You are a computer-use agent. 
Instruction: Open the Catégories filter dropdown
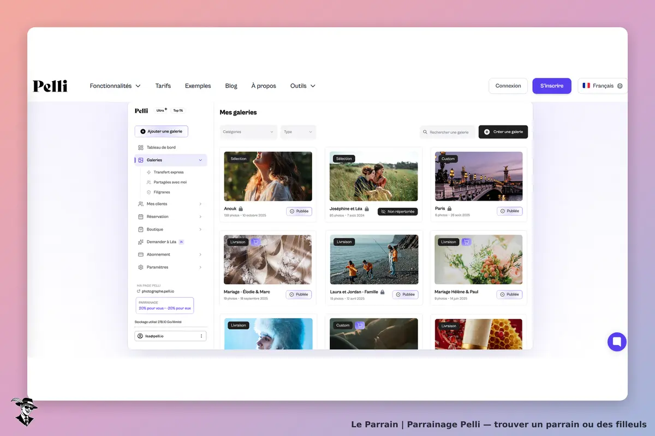click(x=248, y=132)
